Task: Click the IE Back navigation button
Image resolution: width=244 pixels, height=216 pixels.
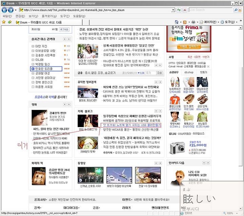Action: (4, 10)
